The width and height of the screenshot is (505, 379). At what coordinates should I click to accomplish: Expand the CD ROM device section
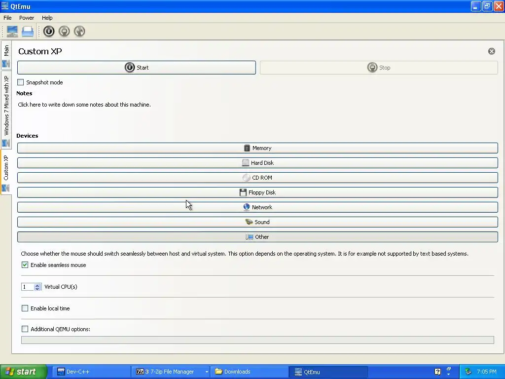coord(257,178)
